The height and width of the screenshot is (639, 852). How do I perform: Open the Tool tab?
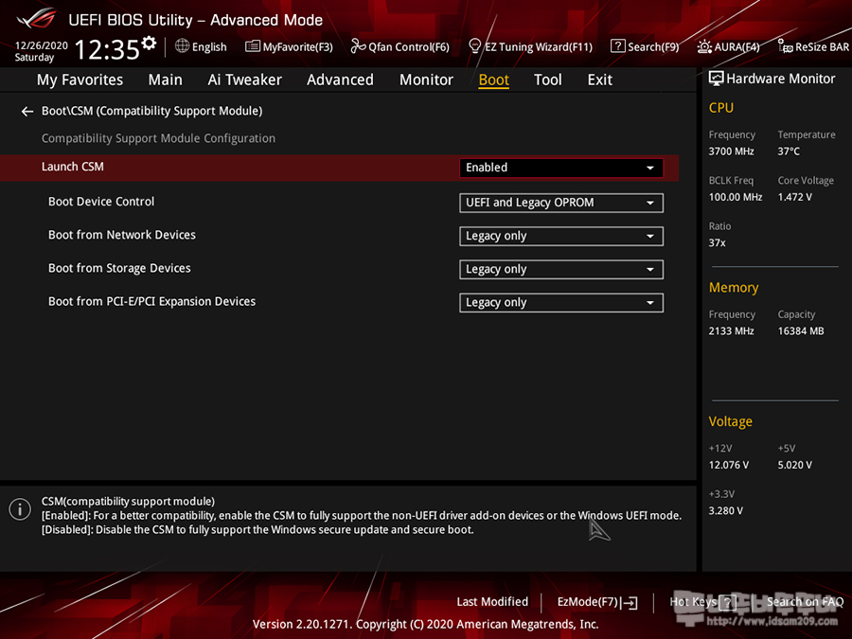(548, 80)
